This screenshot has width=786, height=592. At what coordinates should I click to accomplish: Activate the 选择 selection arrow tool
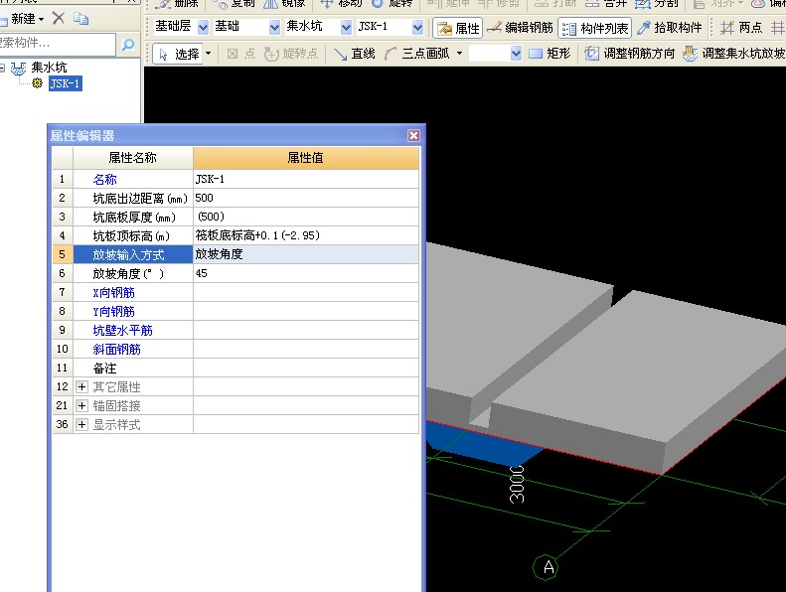coord(179,54)
